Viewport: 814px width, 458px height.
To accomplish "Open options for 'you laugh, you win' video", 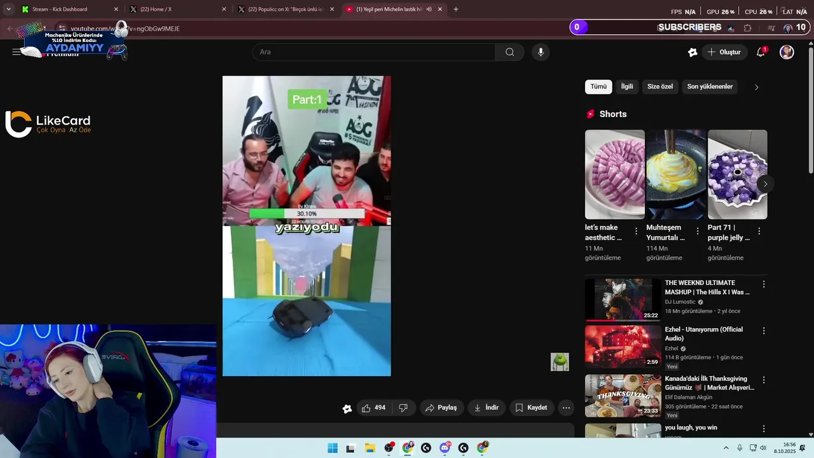I will 764,429.
